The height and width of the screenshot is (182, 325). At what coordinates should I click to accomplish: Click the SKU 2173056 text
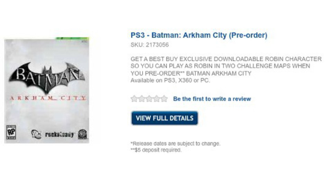coord(149,45)
